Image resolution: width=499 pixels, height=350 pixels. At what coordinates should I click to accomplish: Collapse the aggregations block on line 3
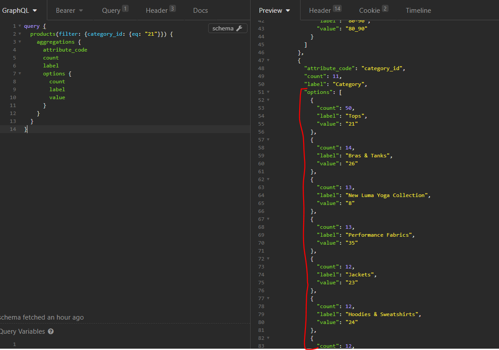click(x=20, y=42)
